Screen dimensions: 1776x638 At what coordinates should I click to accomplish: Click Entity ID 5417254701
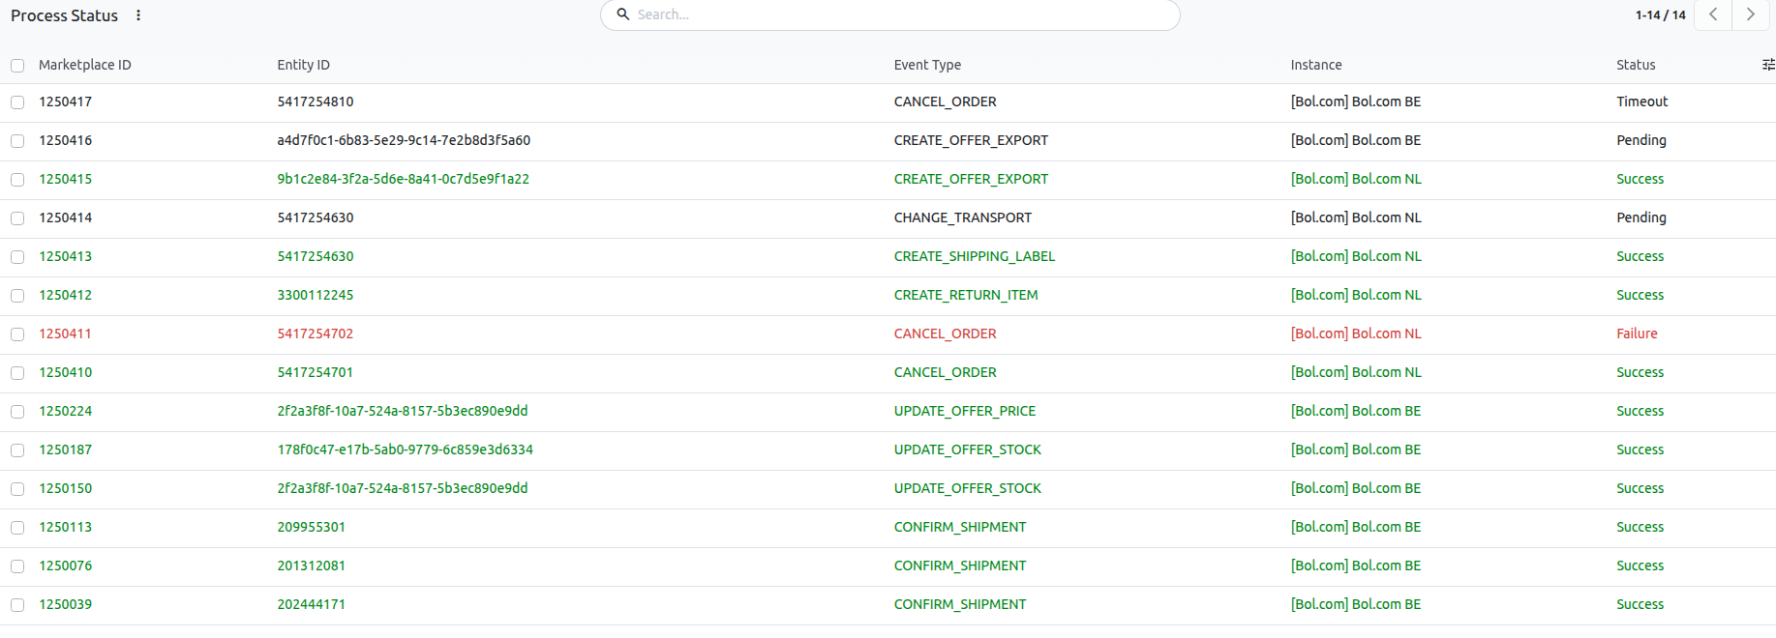316,372
